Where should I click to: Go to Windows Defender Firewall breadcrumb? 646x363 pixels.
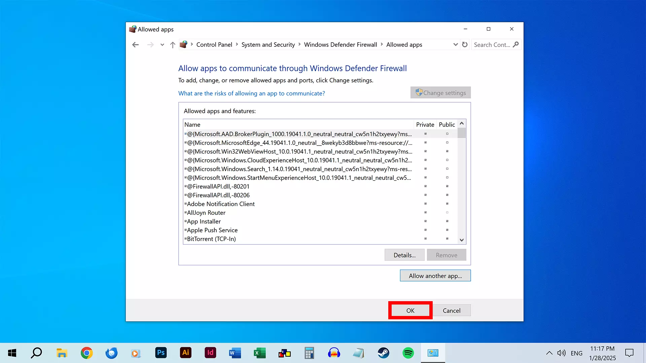click(x=340, y=45)
